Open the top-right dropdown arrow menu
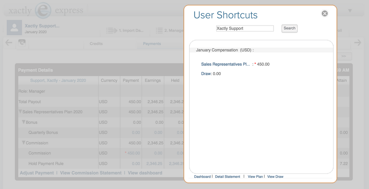Screen dimensions: 369x189 [x=350, y=11]
